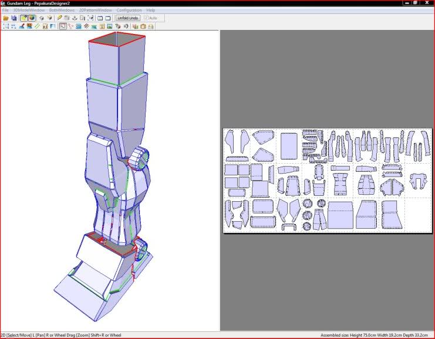The image size is (435, 339).
Task: Click the Unfold Undo button
Action: click(x=127, y=18)
